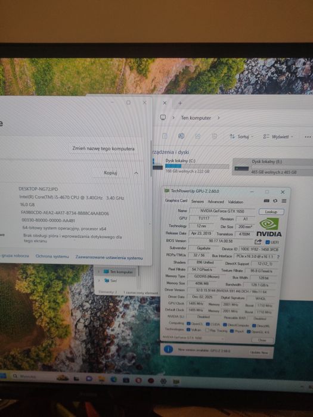The width and height of the screenshot is (313, 417).
Task: Click the NVIDIA logo in GPU-Z
Action: coord(269,227)
